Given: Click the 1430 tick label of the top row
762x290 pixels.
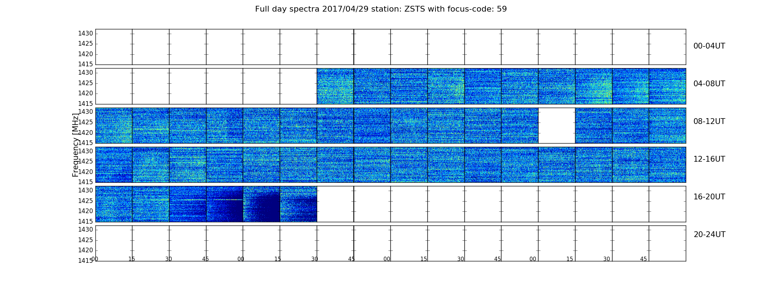Looking at the screenshot, I should tap(86, 34).
